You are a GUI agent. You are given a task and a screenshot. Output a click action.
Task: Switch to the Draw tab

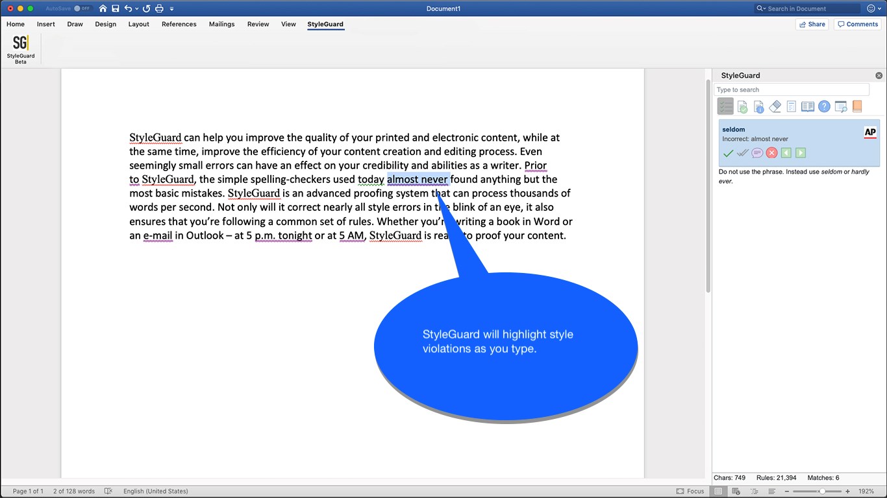(75, 24)
